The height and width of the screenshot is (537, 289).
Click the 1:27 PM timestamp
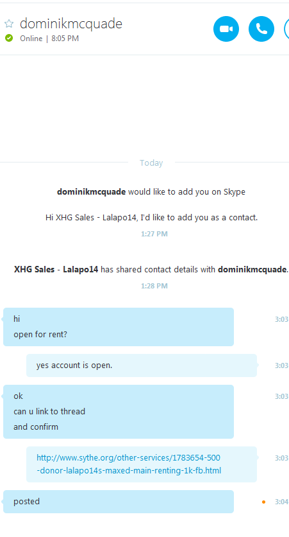154,234
